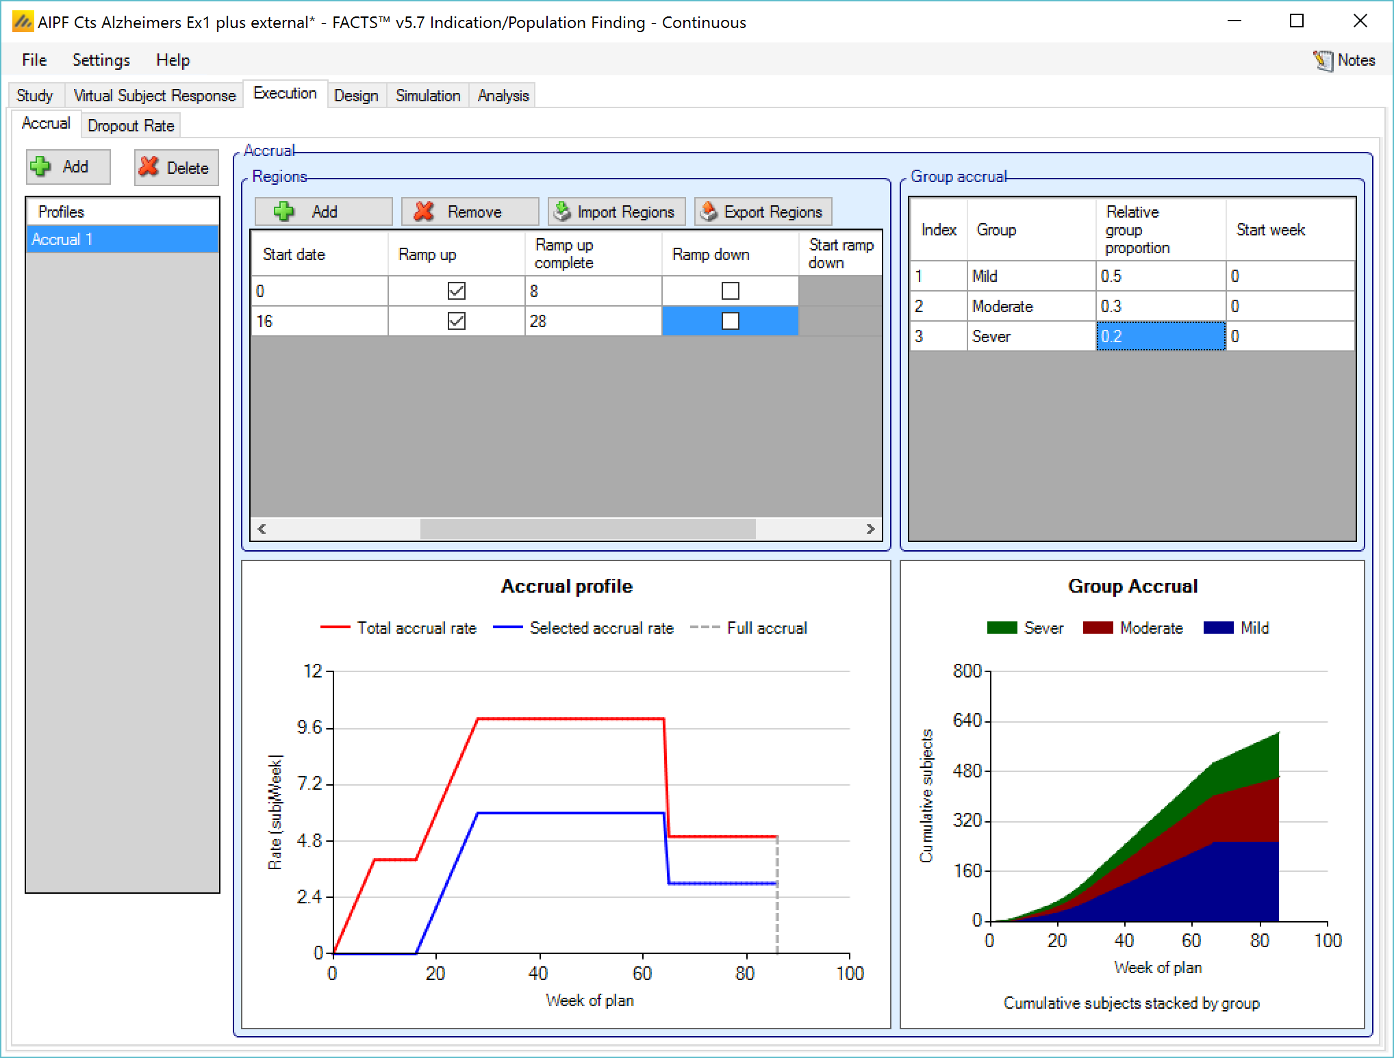
Task: Enable Ramp down for start date 0
Action: [x=730, y=291]
